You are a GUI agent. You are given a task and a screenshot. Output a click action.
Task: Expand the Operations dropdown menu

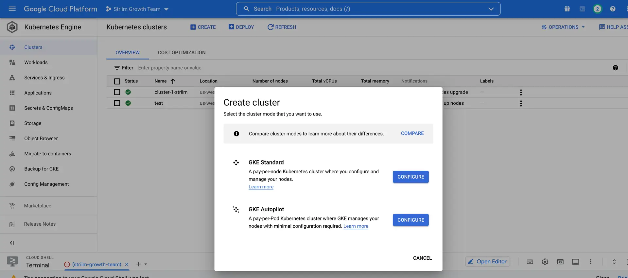[563, 27]
